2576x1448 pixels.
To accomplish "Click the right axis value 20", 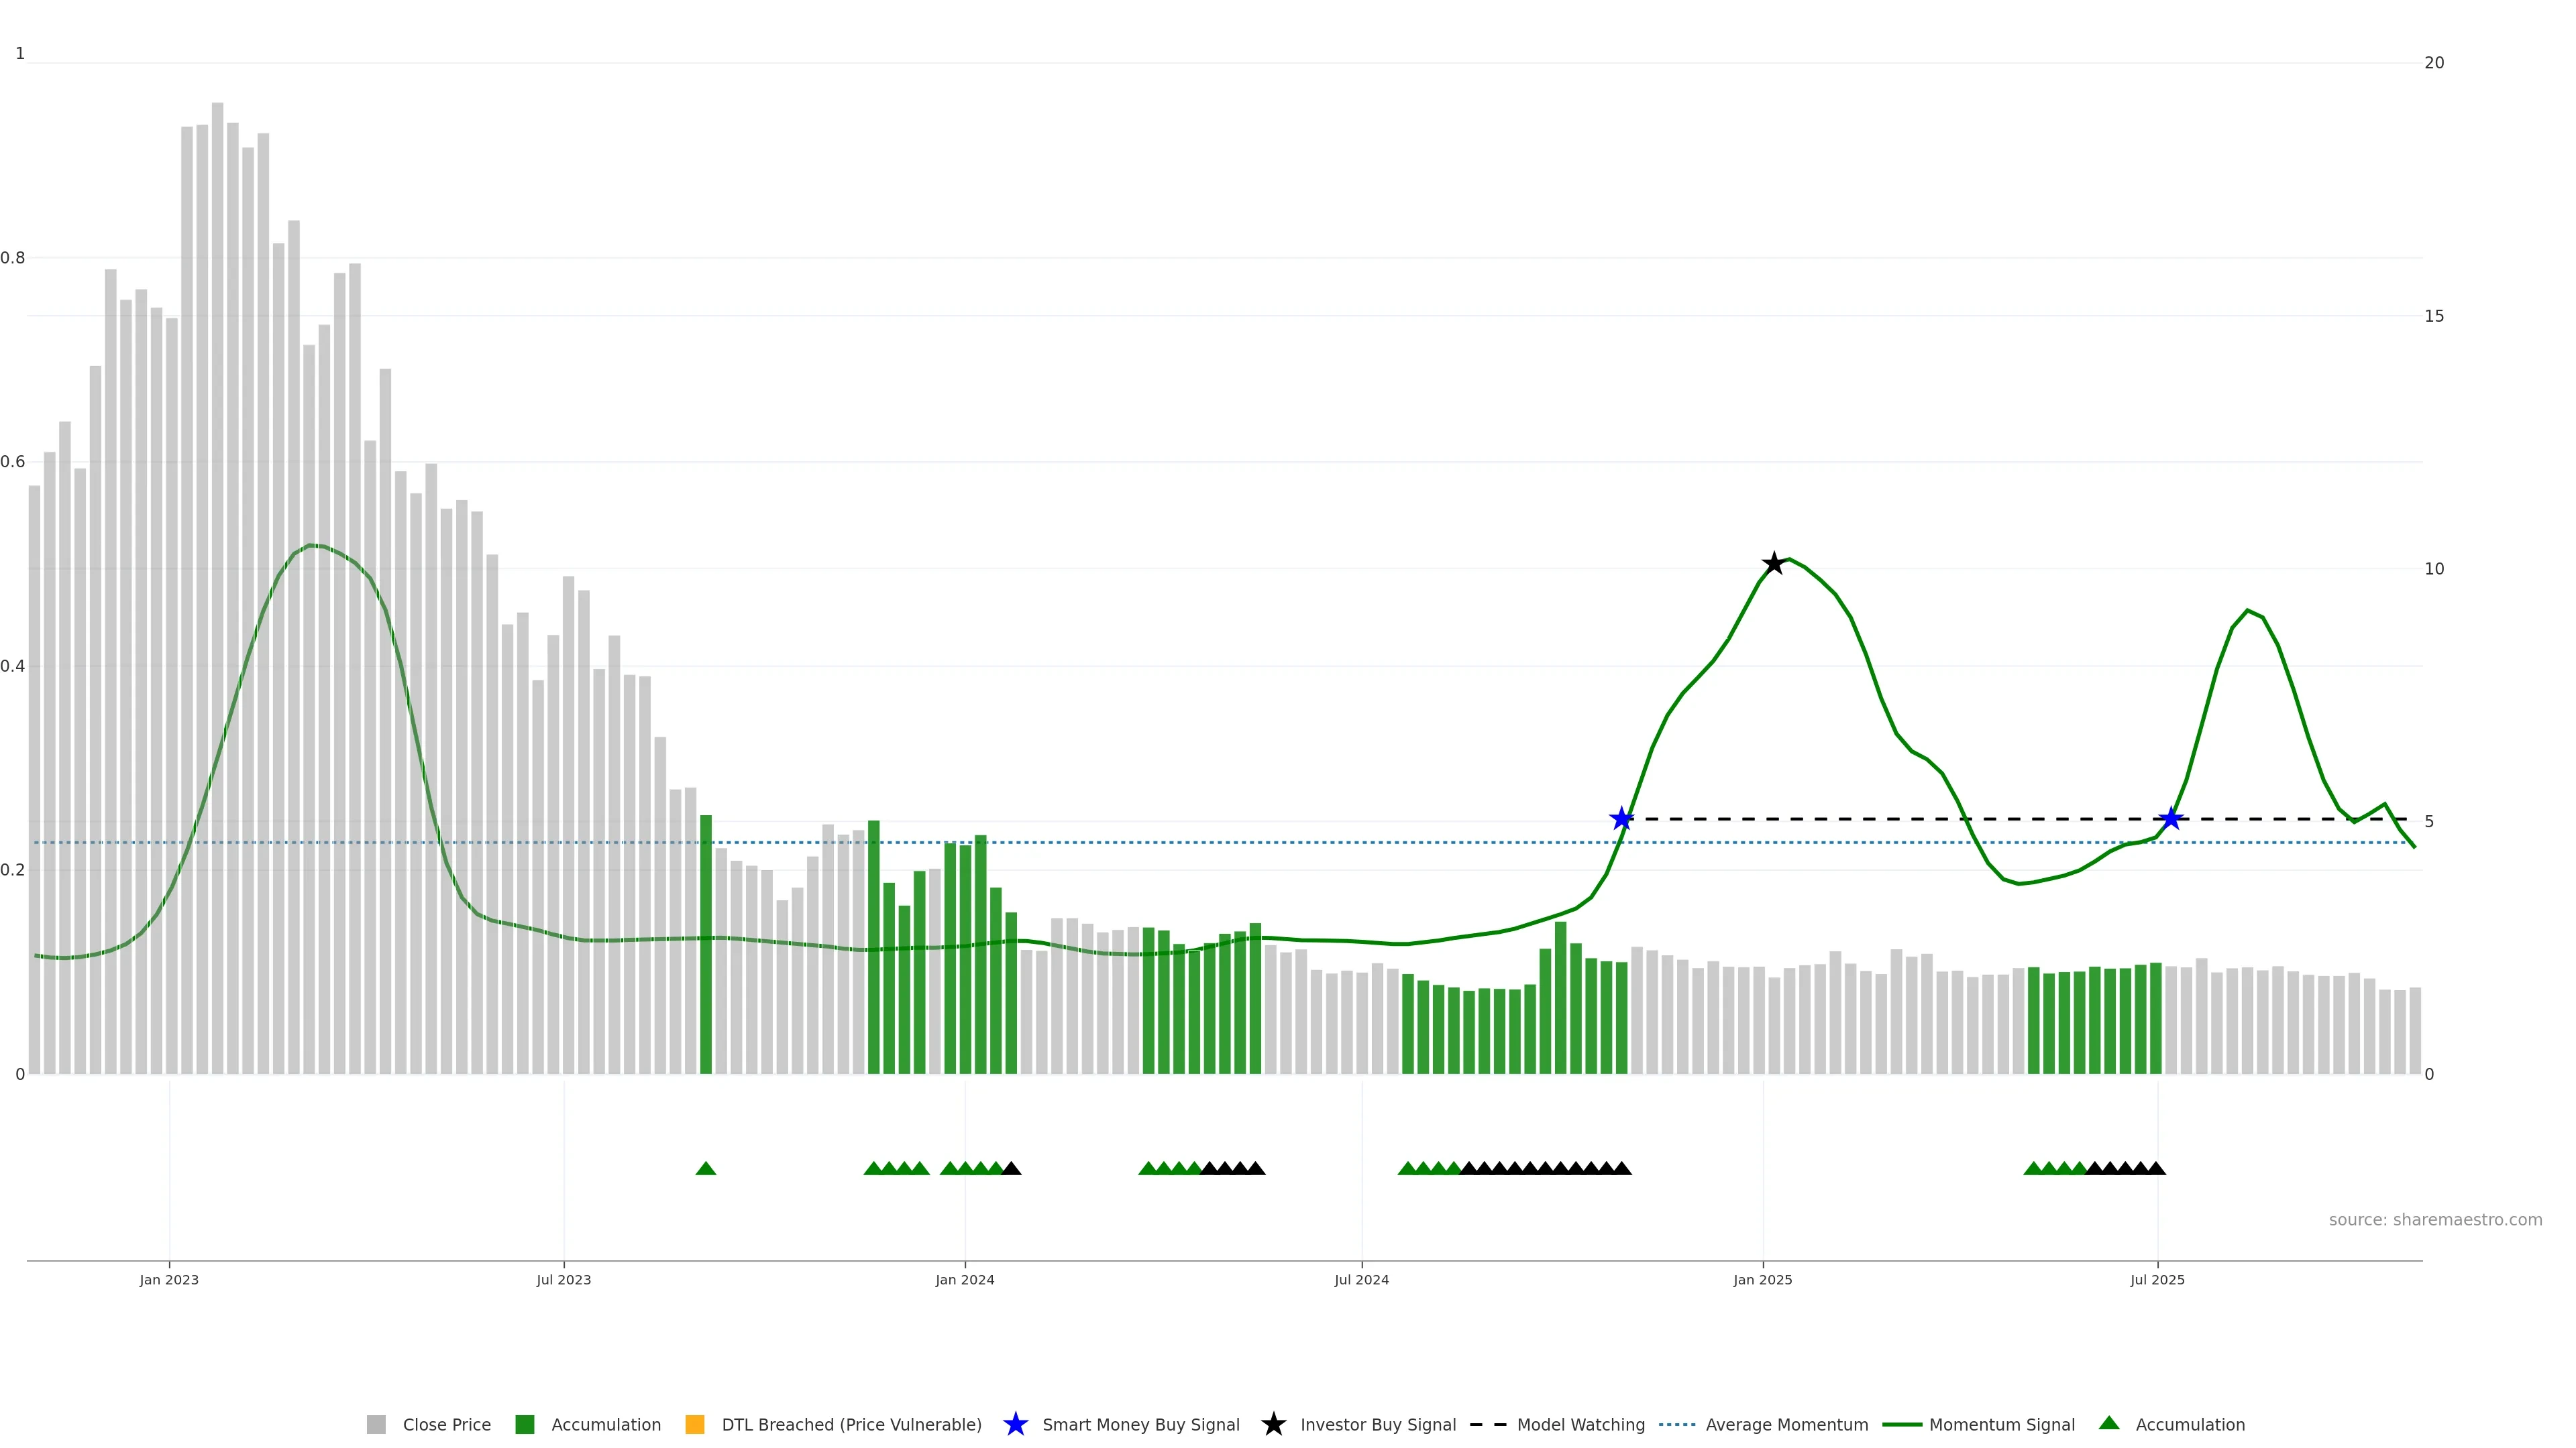I will pos(2434,63).
